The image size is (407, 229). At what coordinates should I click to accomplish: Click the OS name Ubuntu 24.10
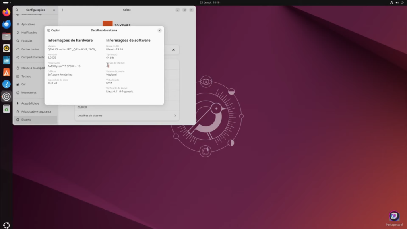pos(114,49)
